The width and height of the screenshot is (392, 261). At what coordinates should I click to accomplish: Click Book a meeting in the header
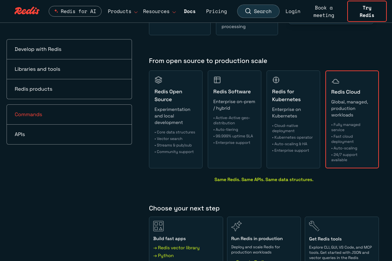point(323,11)
